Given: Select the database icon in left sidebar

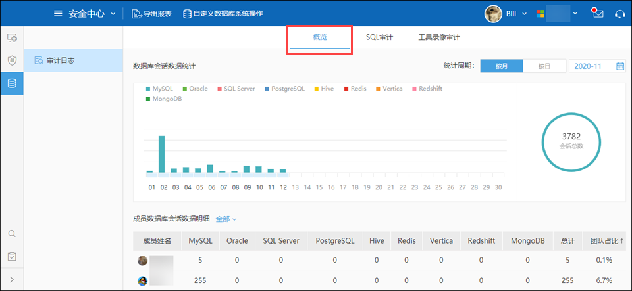Looking at the screenshot, I should 12,83.
